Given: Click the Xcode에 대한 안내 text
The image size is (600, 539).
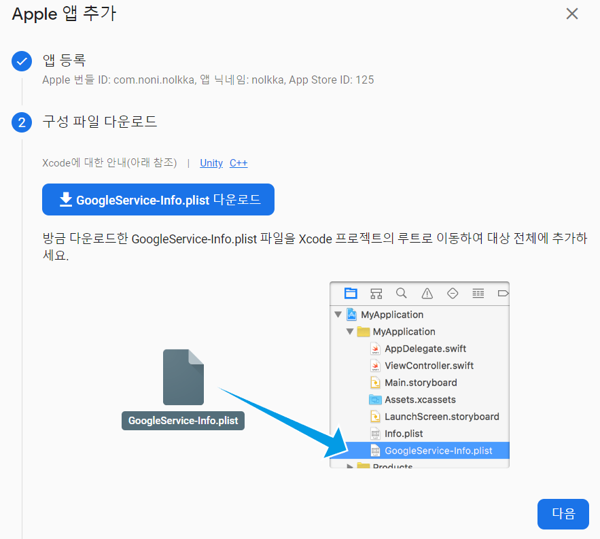Looking at the screenshot, I should (109, 163).
